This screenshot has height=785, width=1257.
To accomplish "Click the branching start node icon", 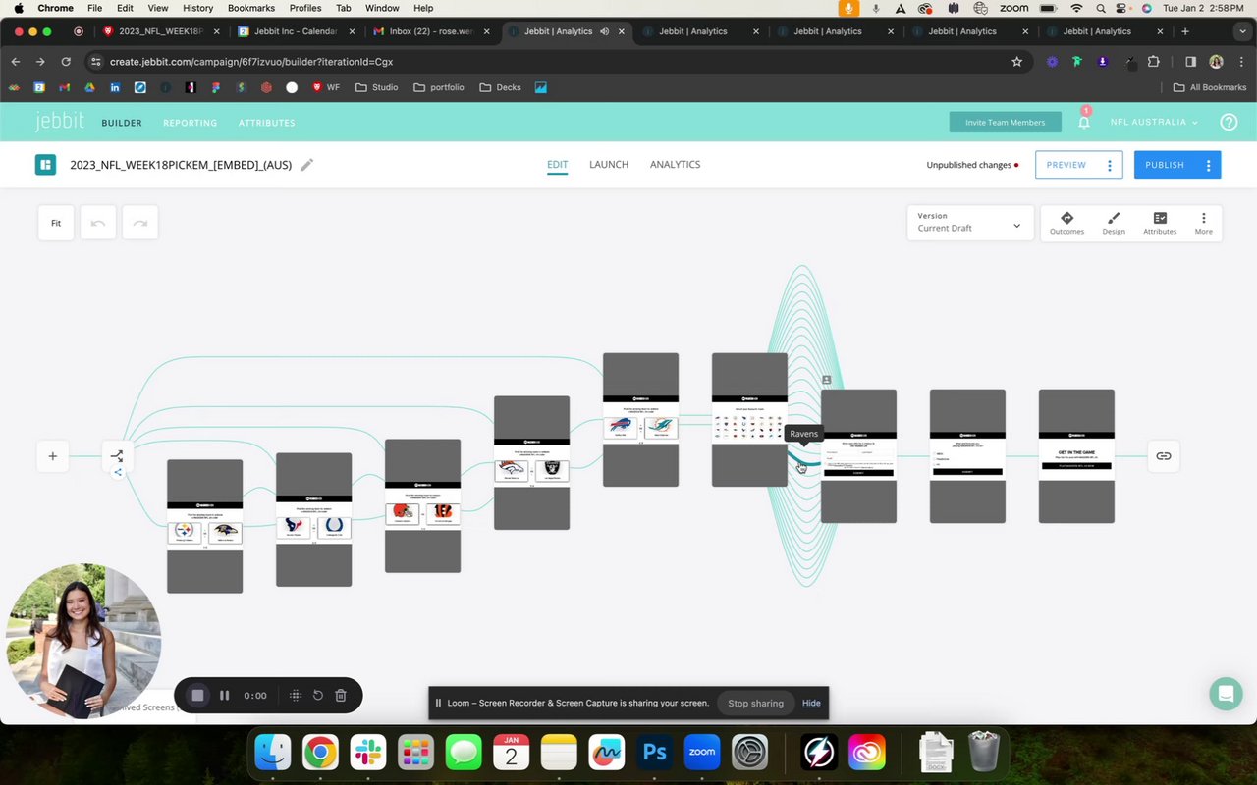I will pos(117,455).
